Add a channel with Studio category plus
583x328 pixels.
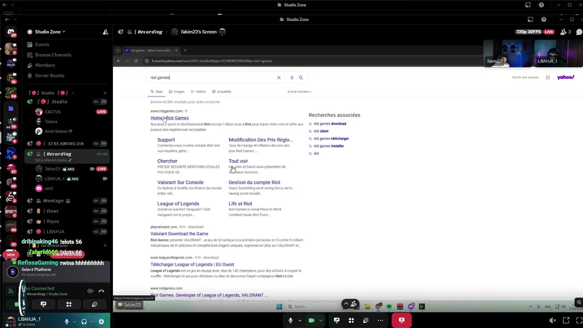[105, 93]
